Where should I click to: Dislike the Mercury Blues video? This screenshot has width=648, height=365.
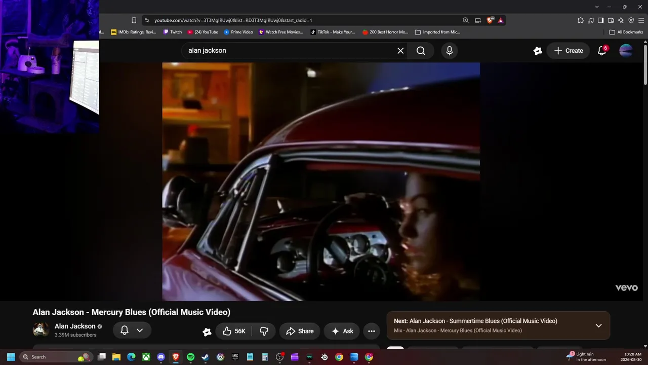tap(264, 331)
